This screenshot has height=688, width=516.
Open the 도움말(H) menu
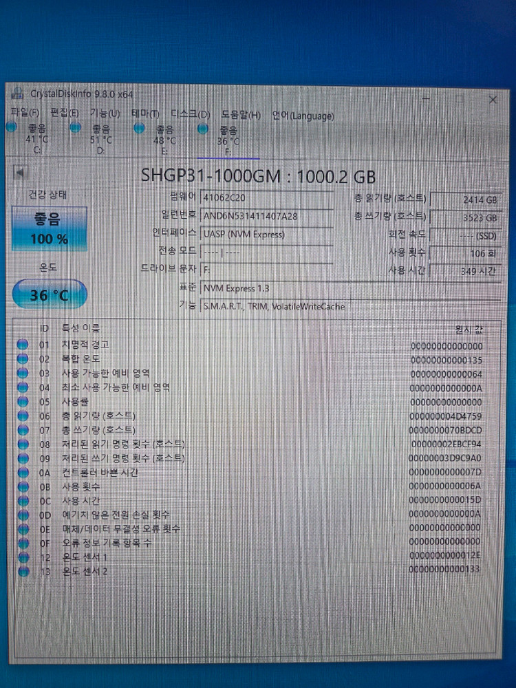pyautogui.click(x=241, y=115)
